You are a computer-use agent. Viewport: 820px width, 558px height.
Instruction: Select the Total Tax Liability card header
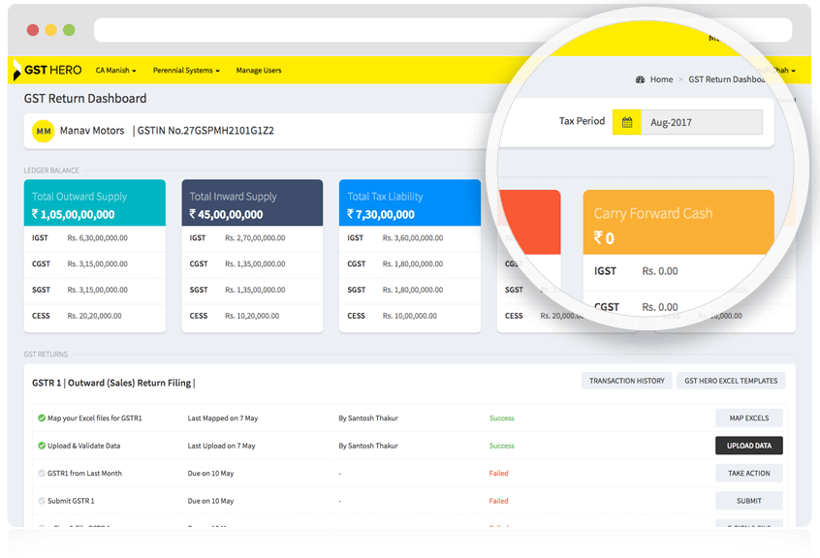[410, 202]
